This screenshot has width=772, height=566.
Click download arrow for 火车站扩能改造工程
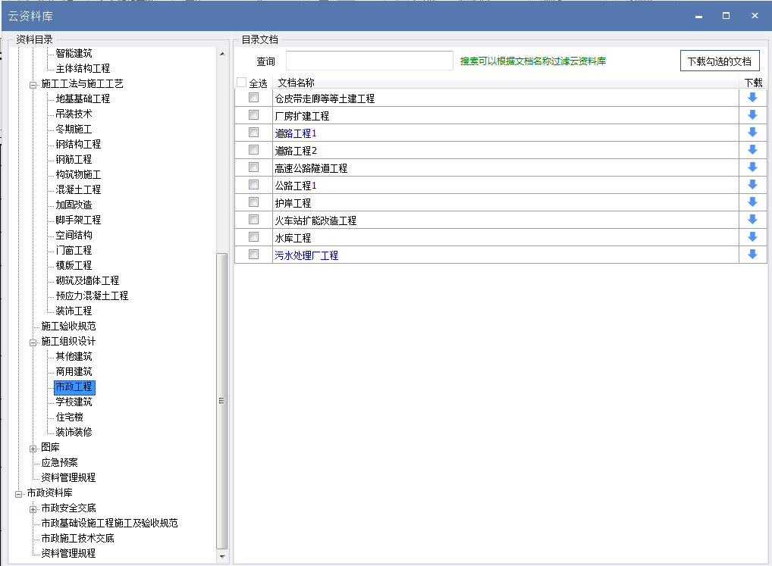pos(752,220)
